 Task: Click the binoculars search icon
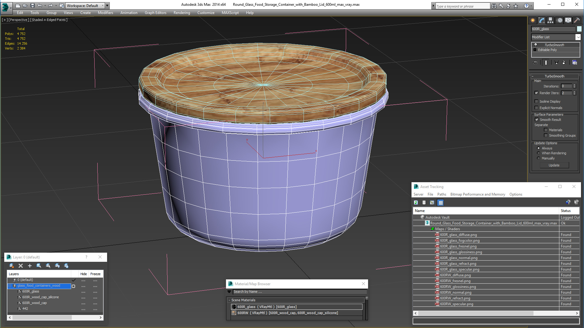pos(494,6)
